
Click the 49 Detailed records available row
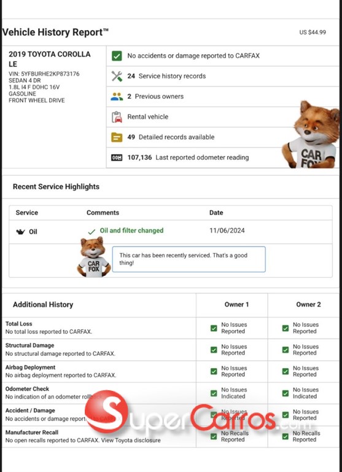[223, 137]
